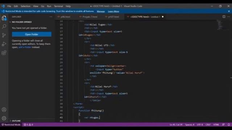Image resolution: width=232 pixels, height=130 pixels.
Task: Open the Selection menu
Action: coord(25,6)
